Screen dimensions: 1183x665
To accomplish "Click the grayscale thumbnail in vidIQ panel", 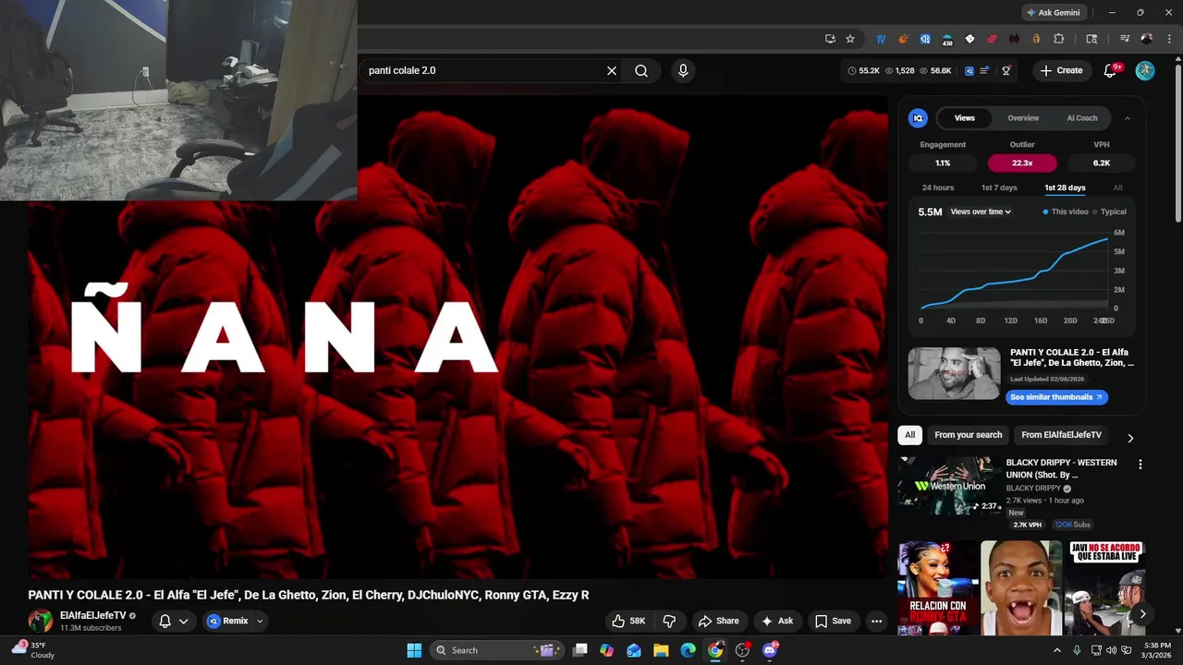I will click(954, 373).
